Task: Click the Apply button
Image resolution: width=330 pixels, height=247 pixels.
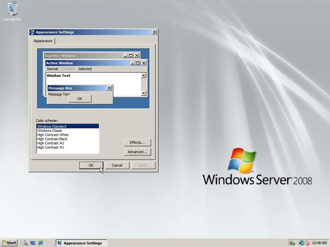Action: coord(143,165)
